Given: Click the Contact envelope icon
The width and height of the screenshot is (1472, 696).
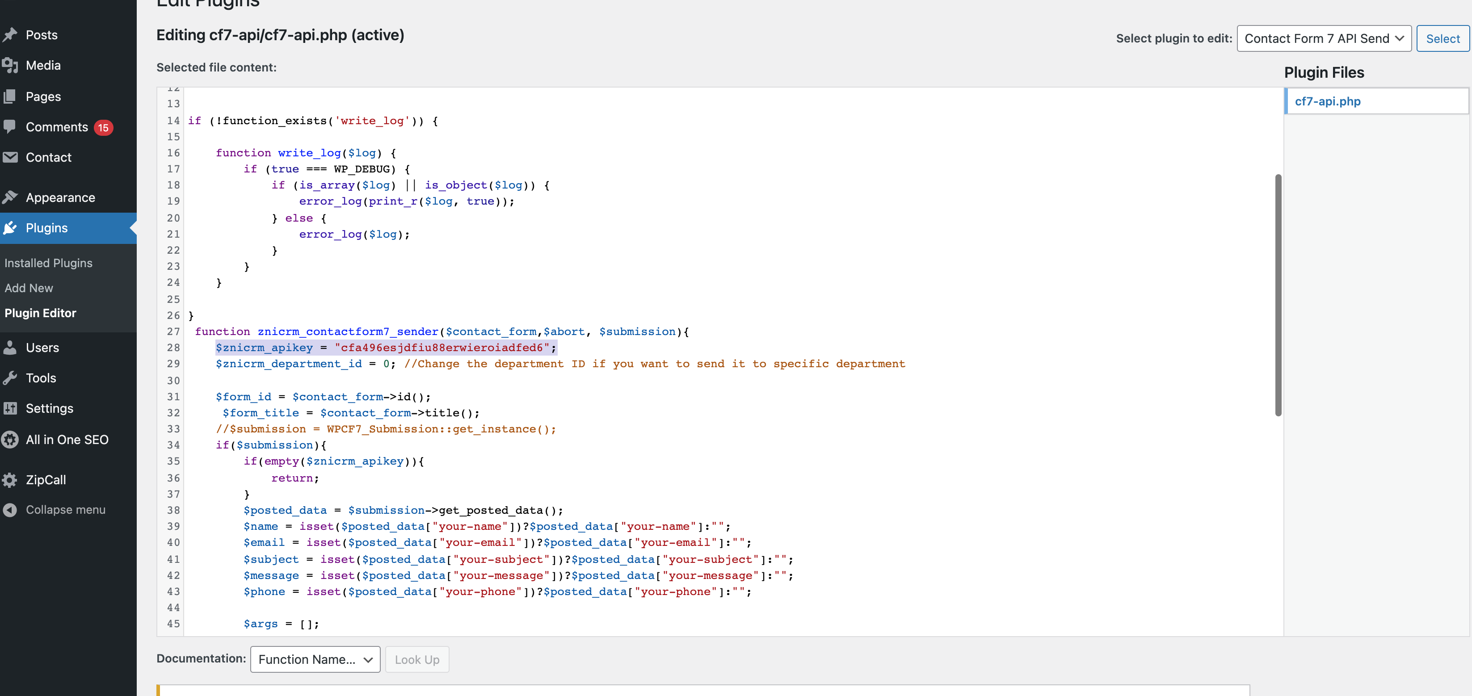Looking at the screenshot, I should pos(10,157).
